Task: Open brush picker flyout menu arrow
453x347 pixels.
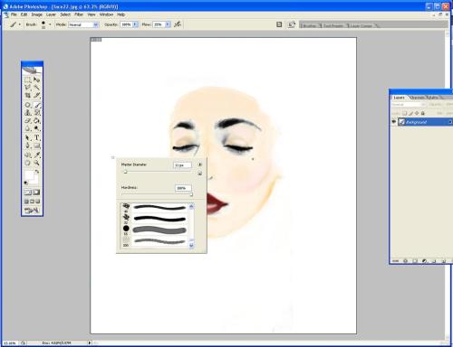Action: point(199,164)
